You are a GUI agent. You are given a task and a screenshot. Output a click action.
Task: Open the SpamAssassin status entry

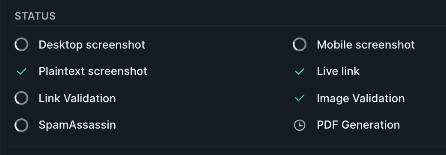coord(77,125)
